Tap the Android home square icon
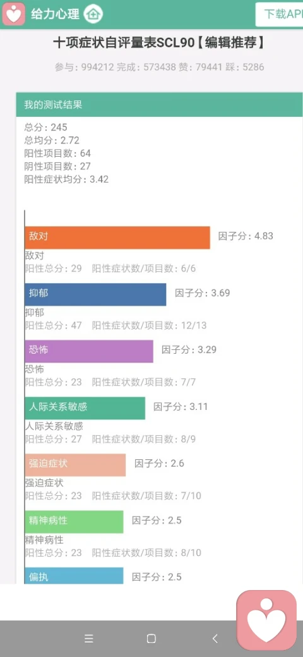303x657 pixels. (x=151, y=639)
